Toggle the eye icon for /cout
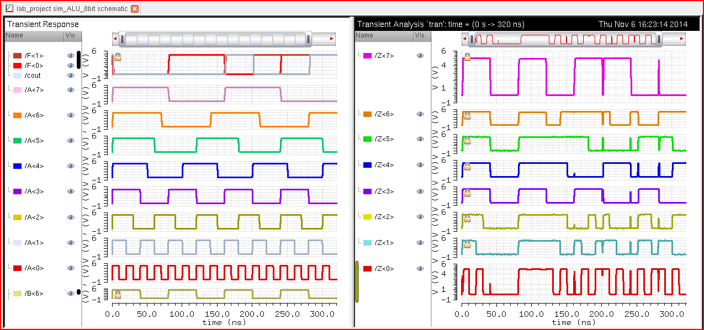704x330 pixels. click(71, 76)
